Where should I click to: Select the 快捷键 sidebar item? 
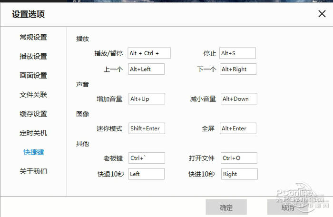click(34, 152)
